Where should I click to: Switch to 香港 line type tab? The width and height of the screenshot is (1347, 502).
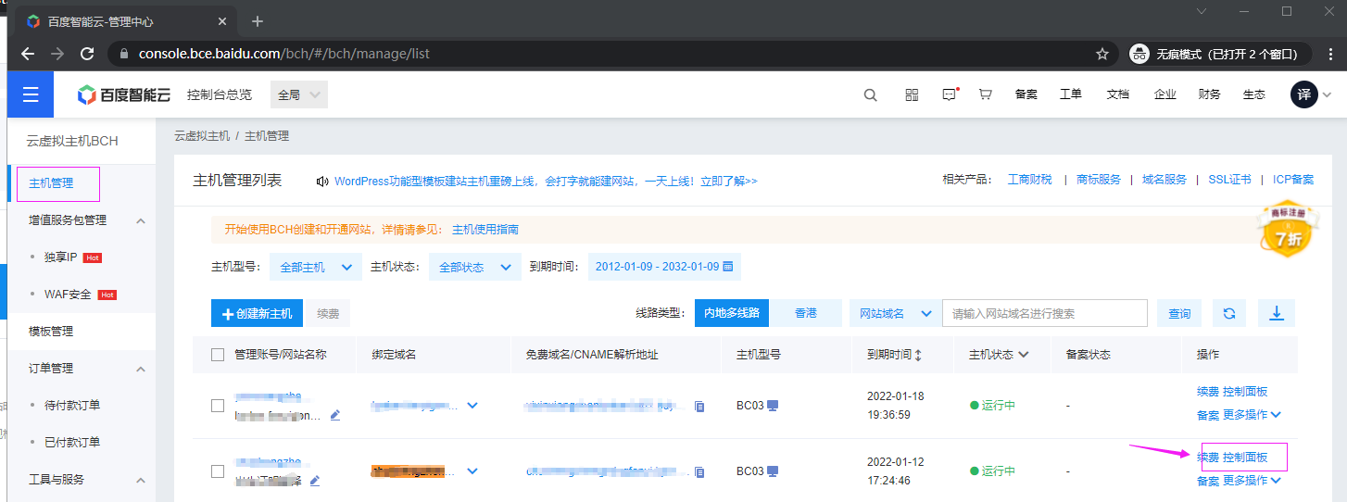pyautogui.click(x=806, y=314)
